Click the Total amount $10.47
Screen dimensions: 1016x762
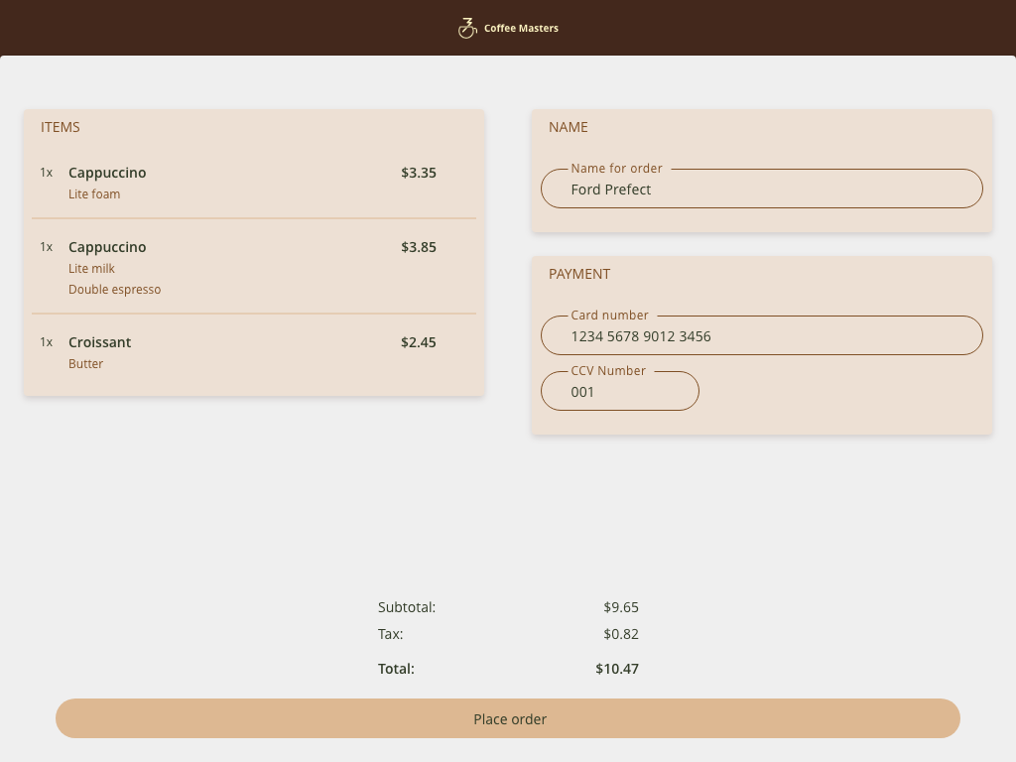tap(616, 669)
